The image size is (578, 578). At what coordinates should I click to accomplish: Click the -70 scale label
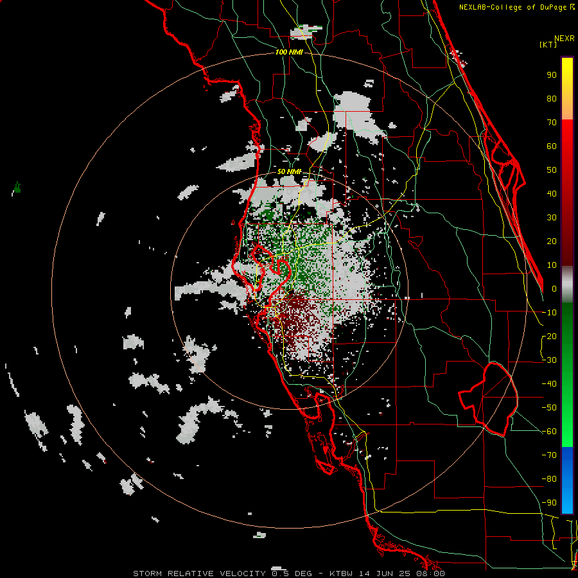[x=549, y=455]
